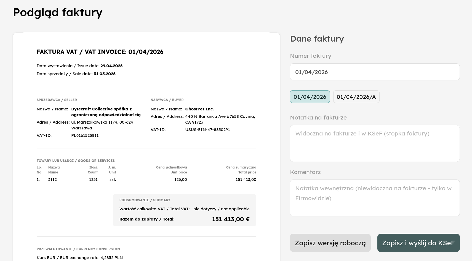Click PODSUMOWANIE / SUMMARY label
472x261 pixels.
click(x=145, y=200)
